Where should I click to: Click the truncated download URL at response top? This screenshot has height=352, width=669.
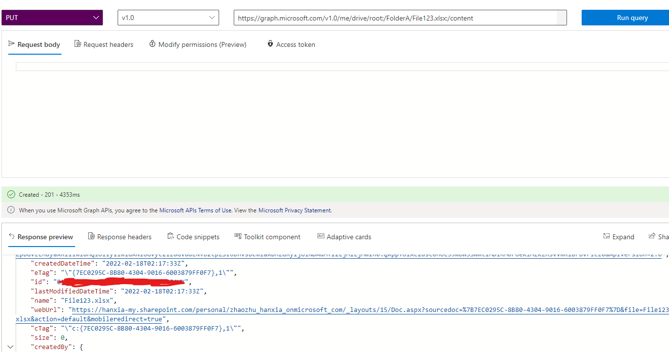(x=339, y=254)
